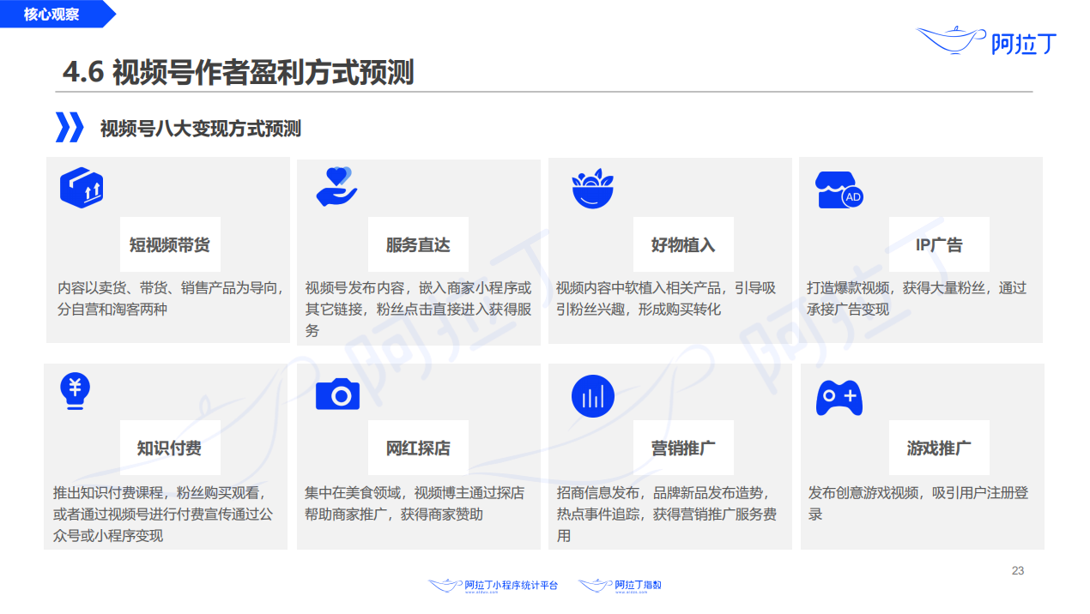Image resolution: width=1090 pixels, height=614 pixels.
Task: Click the 阿拉丁指数 footer logo
Action: (621, 585)
